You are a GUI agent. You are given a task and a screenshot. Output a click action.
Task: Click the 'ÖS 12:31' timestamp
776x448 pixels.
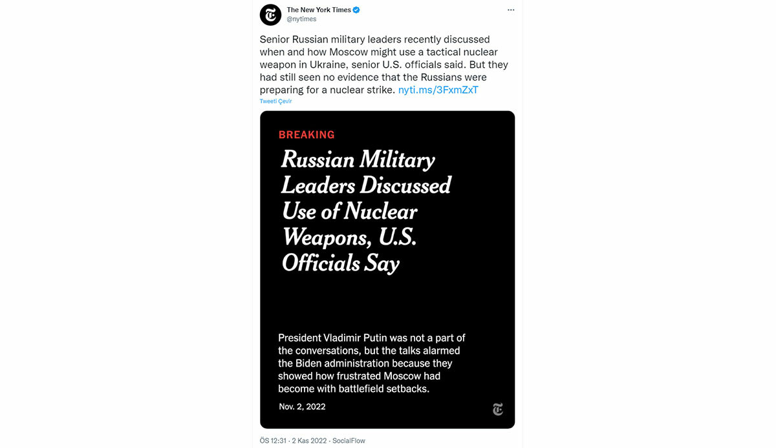(x=273, y=441)
